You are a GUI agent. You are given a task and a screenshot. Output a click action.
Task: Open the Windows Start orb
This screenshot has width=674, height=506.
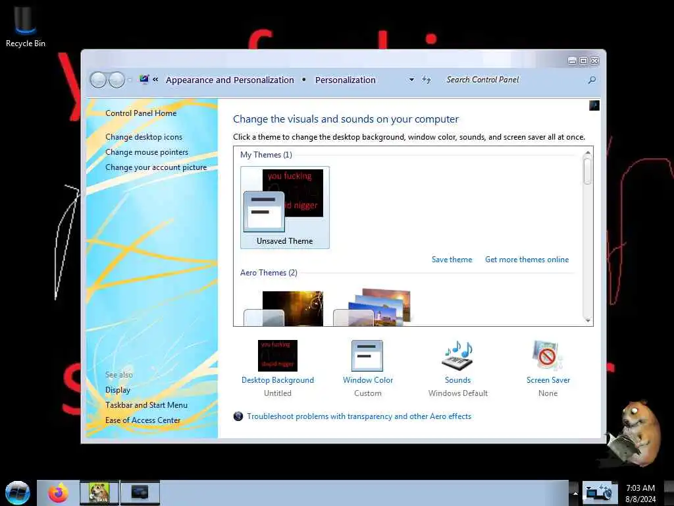[x=18, y=493]
